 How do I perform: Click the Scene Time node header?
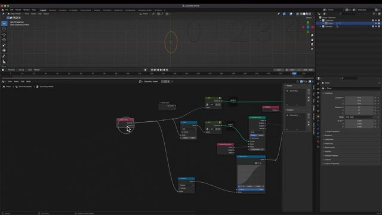coord(125,119)
